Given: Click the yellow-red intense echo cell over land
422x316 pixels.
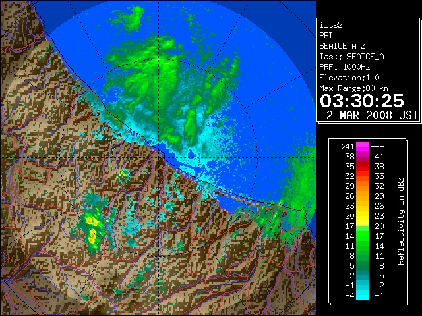Looking at the screenshot, I should click(92, 228).
